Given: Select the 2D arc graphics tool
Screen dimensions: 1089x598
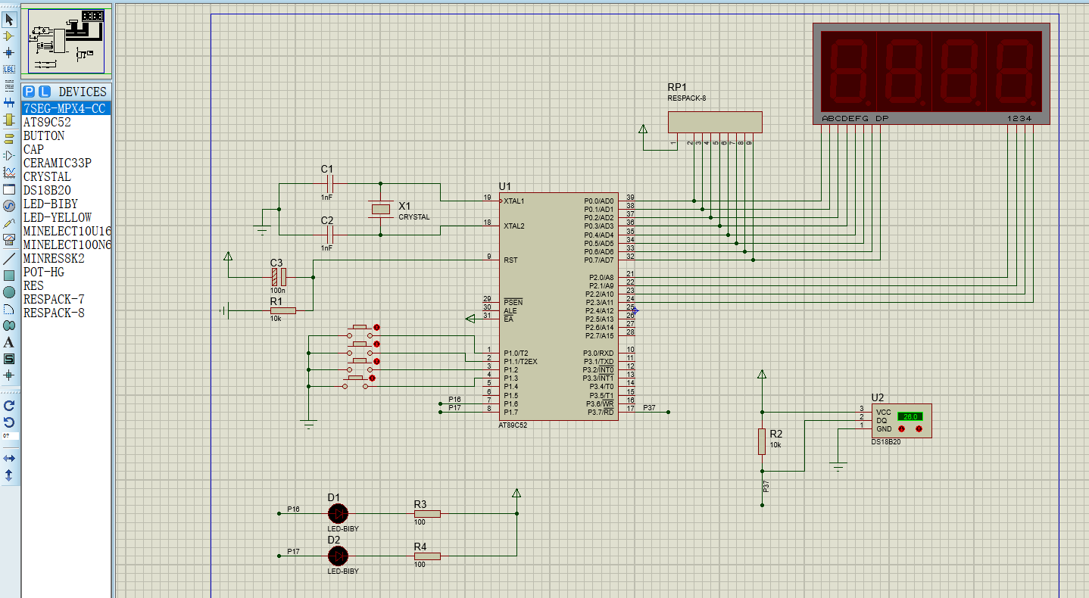Looking at the screenshot, I should pos(9,309).
